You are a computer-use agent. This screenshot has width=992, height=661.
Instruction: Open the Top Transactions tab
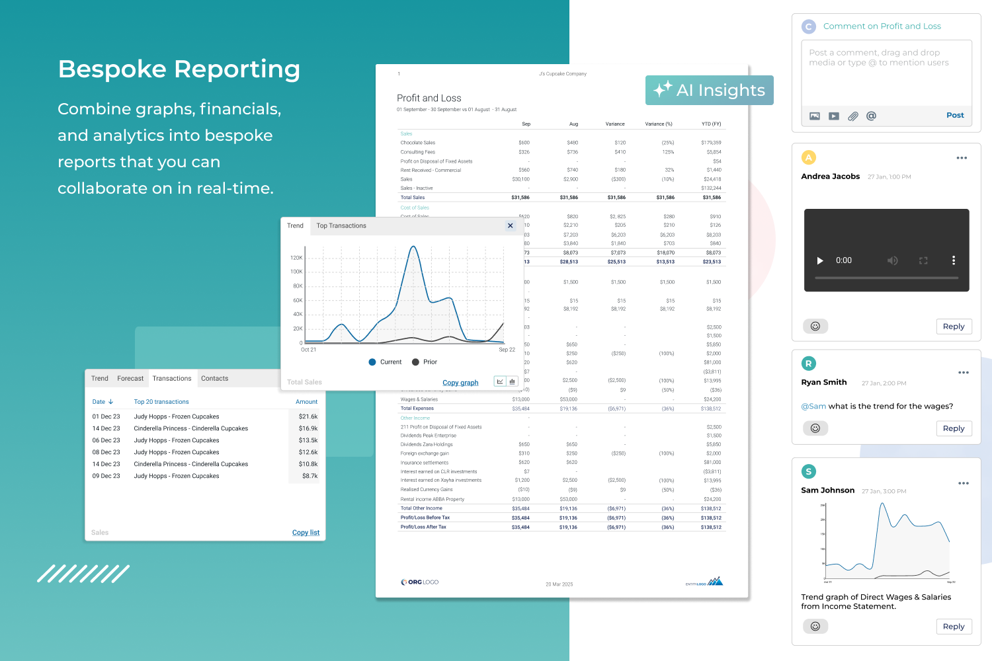tap(341, 225)
